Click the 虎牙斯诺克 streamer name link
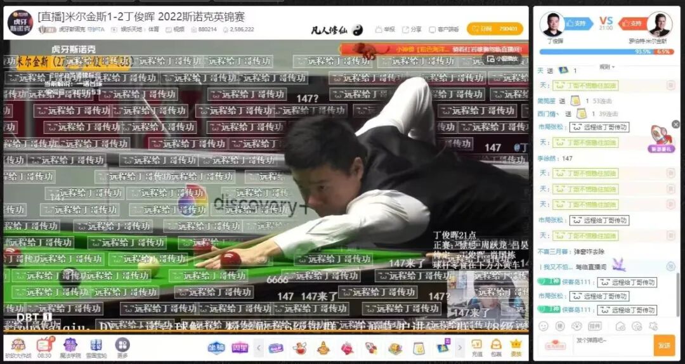This screenshot has width=685, height=364. 72,29
